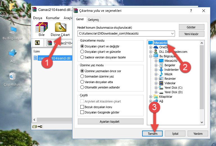
Task: Select the Müzik folder in tree
Action: click(x=169, y=74)
